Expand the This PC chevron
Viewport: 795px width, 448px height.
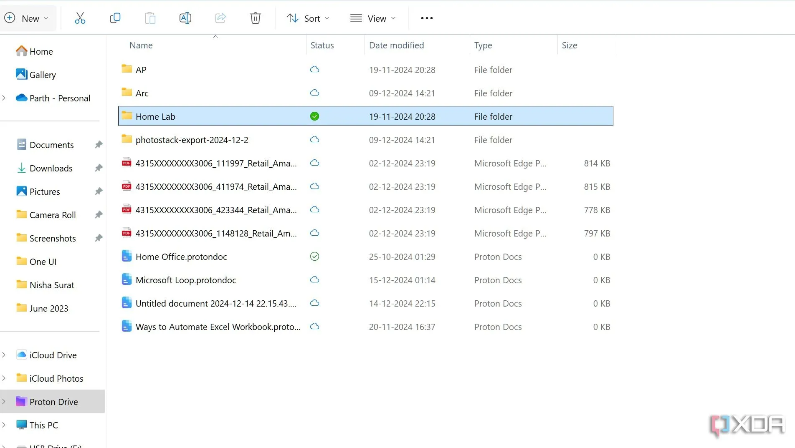pyautogui.click(x=4, y=425)
